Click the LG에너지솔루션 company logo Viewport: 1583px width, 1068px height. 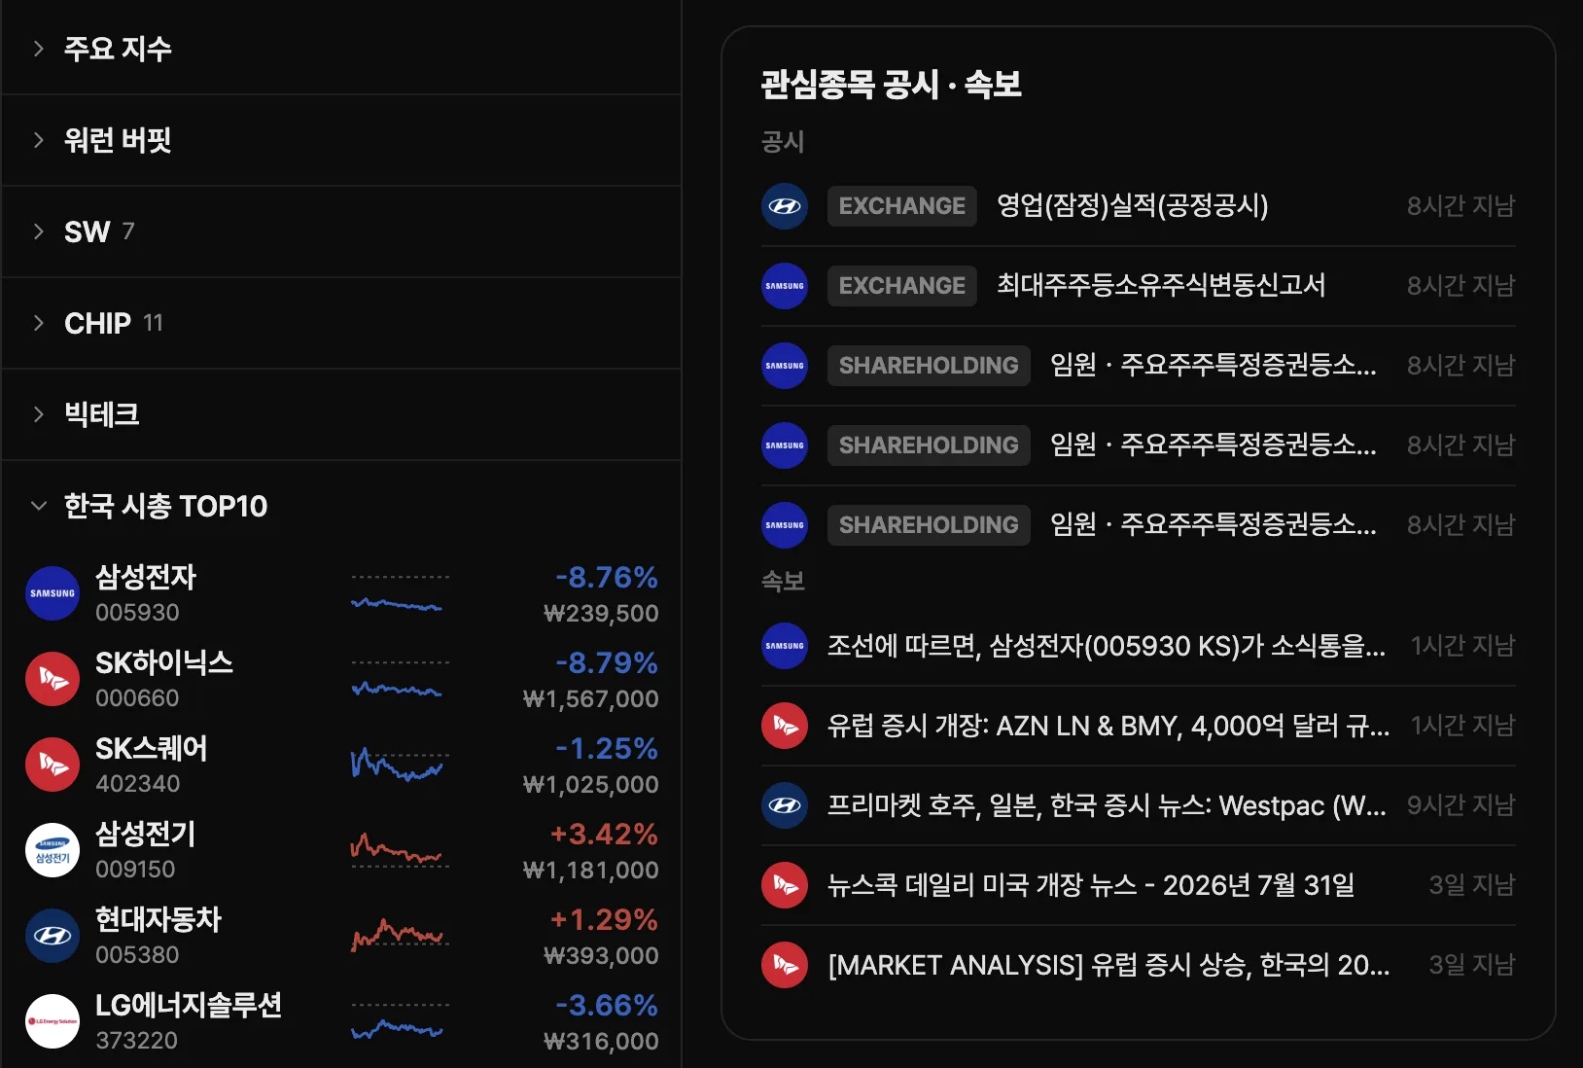click(53, 1021)
